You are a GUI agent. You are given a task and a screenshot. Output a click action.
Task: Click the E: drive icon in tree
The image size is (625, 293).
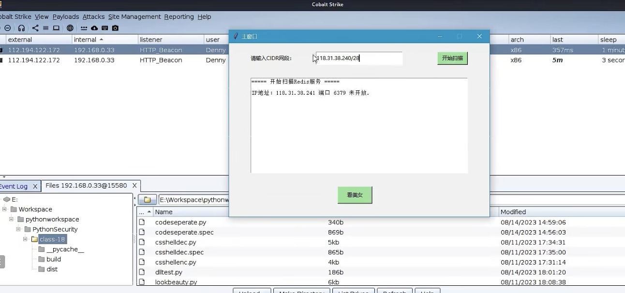6,199
